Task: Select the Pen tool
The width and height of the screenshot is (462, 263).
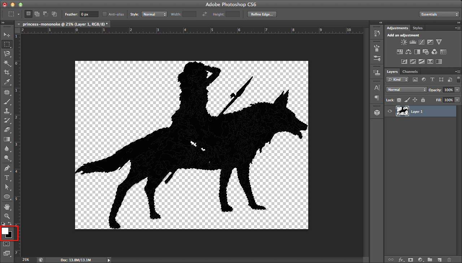Action: 7,168
